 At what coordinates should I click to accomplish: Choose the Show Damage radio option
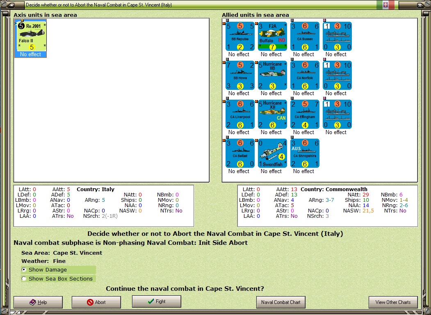58,269
